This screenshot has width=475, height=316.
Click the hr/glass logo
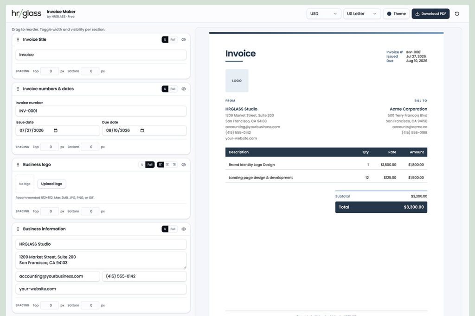point(26,13)
